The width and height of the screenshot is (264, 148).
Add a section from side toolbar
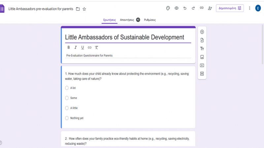tap(202, 74)
